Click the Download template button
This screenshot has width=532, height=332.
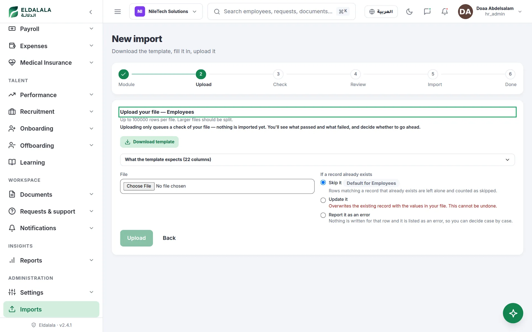tap(149, 142)
